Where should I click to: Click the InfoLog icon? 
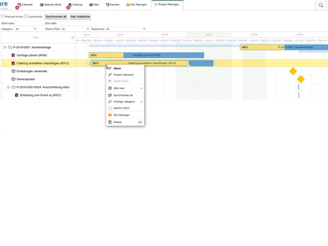click(70, 5)
